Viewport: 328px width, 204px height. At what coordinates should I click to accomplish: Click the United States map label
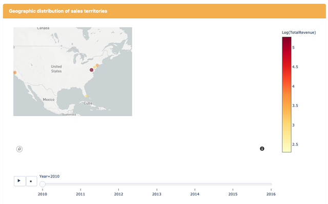point(56,69)
